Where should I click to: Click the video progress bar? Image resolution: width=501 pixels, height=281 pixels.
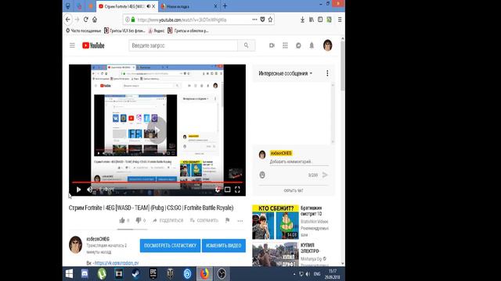157,182
